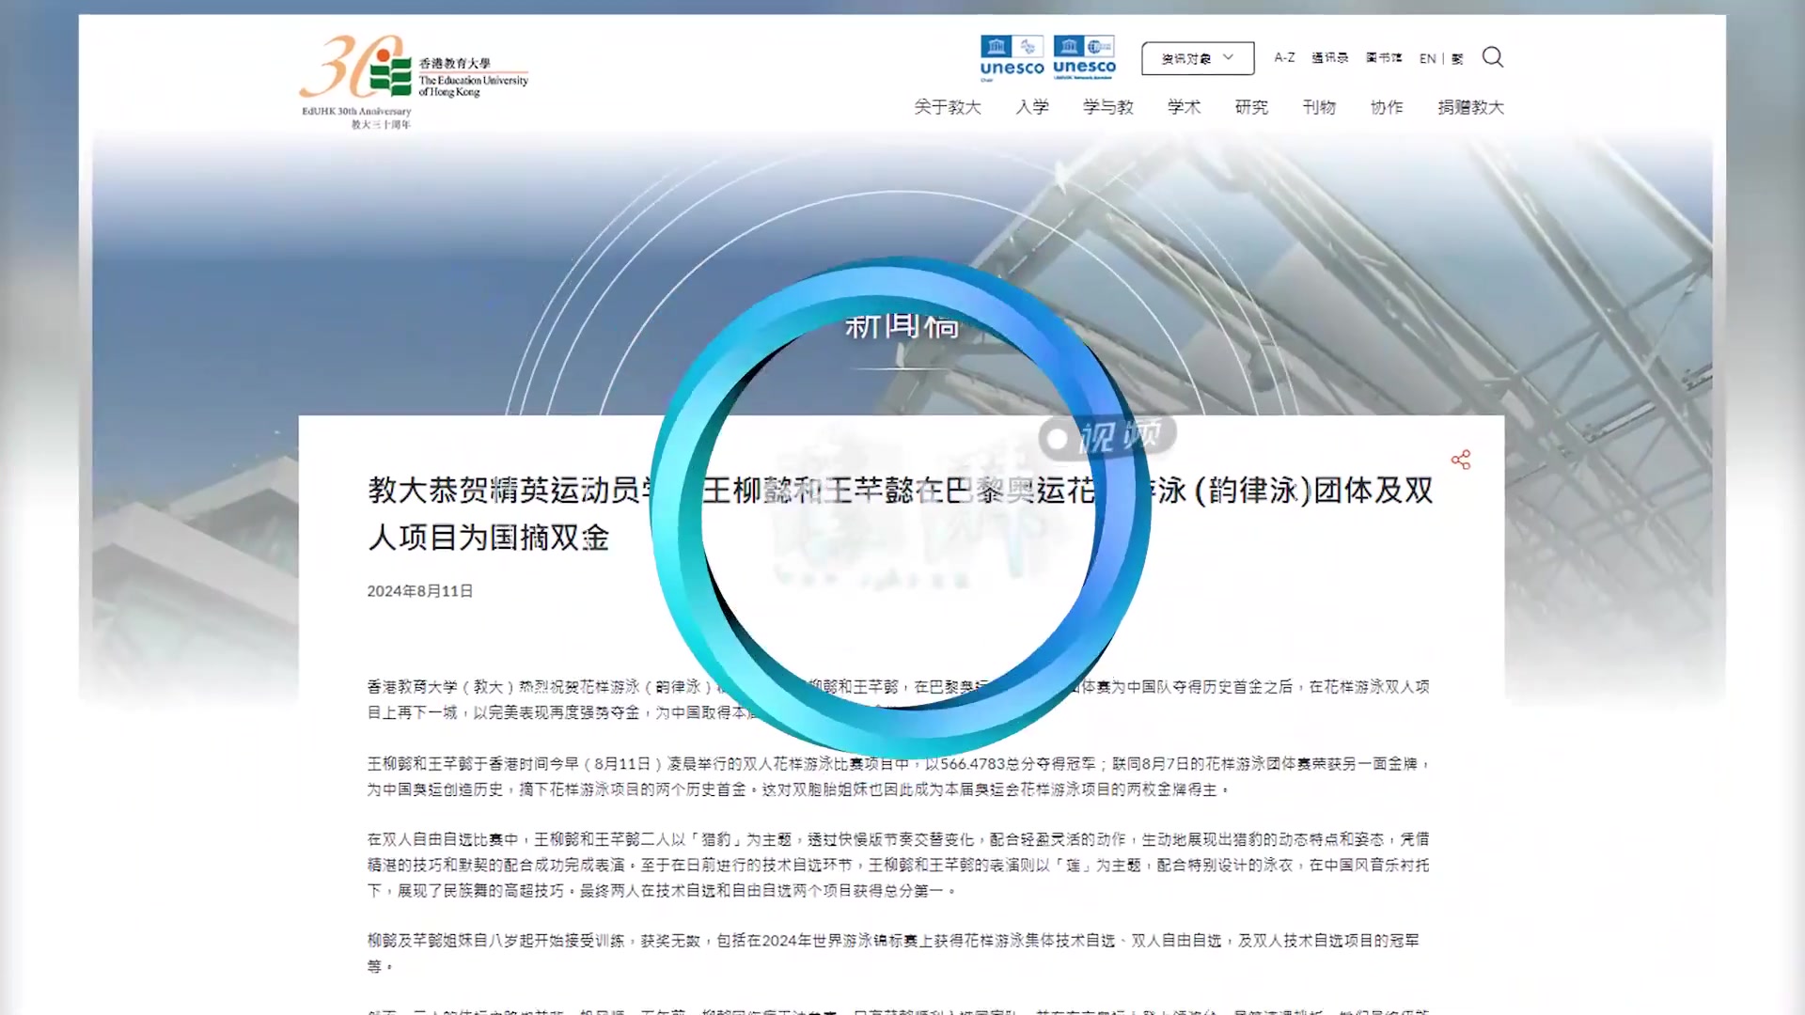
Task: Click the headline ending 人项目为国摘双金
Action: [x=900, y=513]
